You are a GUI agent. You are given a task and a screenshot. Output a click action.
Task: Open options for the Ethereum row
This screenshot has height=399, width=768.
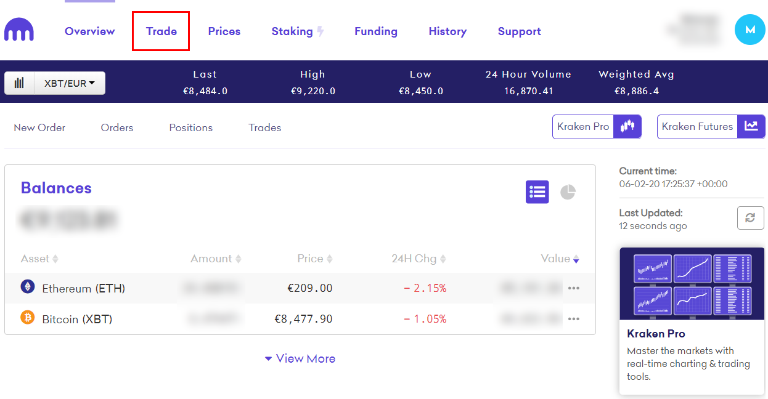click(x=573, y=288)
